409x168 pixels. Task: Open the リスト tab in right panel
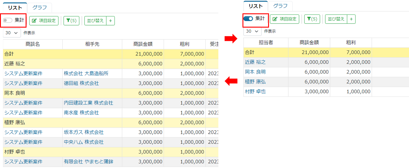[x=256, y=6]
